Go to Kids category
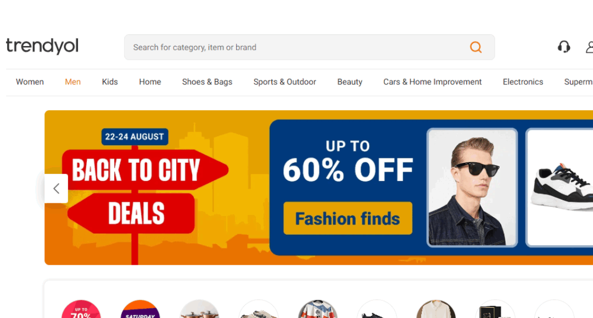Screen dimensions: 593x318 110,82
